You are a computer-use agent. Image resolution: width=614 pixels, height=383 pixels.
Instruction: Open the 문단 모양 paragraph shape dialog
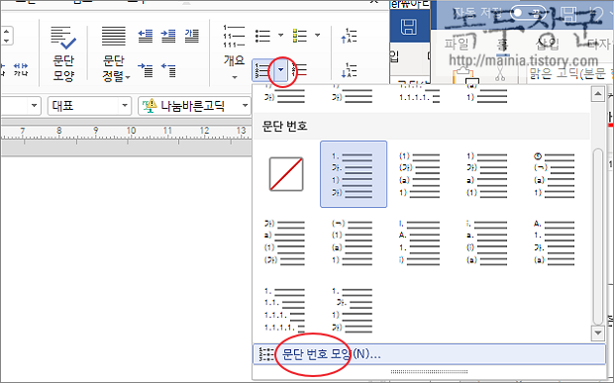[x=63, y=53]
